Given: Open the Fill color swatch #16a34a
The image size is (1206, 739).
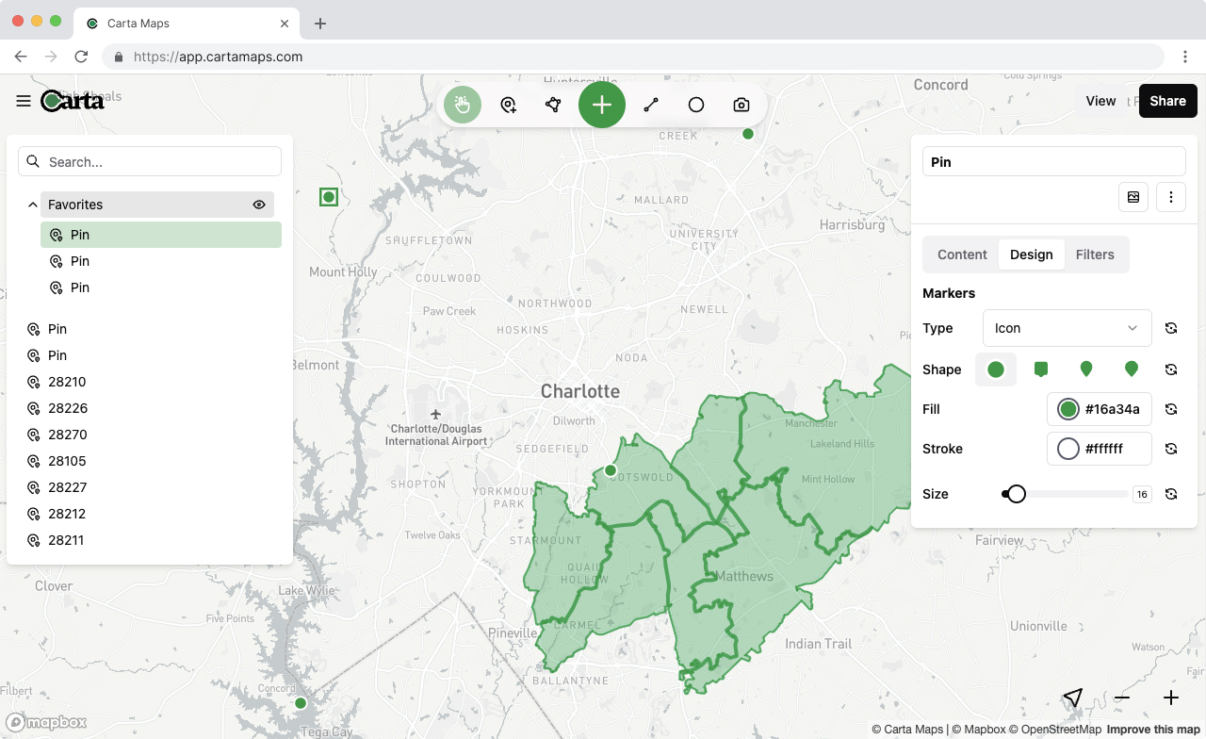Looking at the screenshot, I should [x=1068, y=409].
